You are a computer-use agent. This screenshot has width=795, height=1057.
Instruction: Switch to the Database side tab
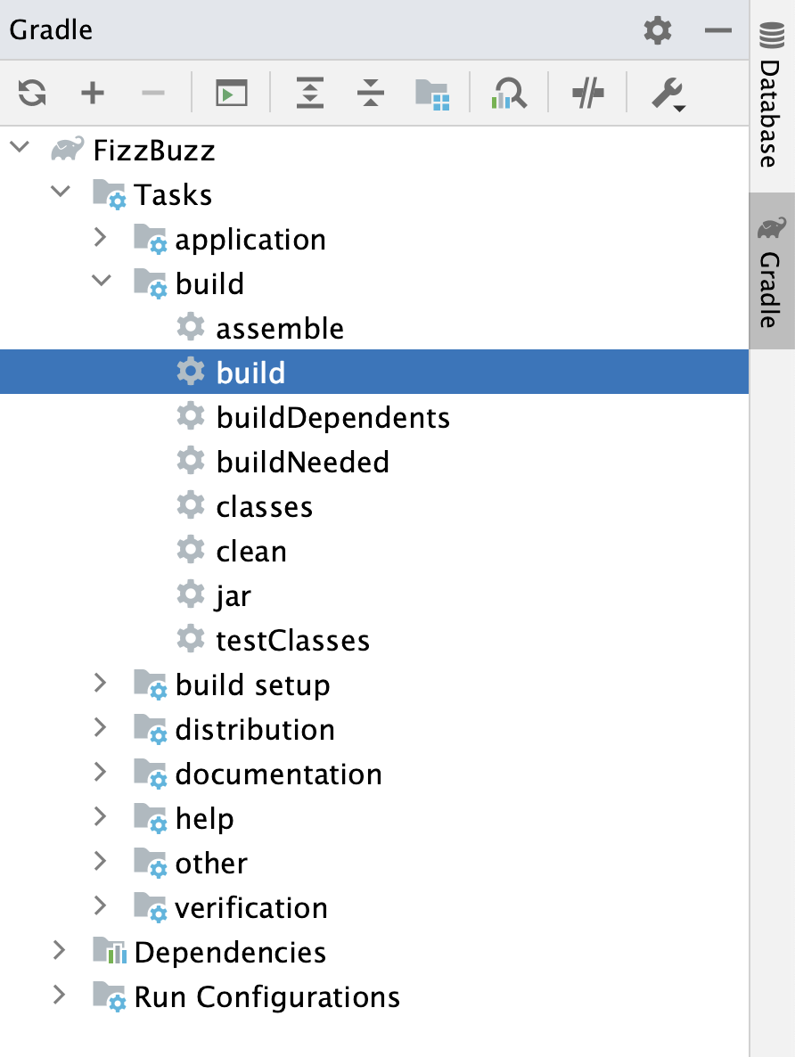772,95
